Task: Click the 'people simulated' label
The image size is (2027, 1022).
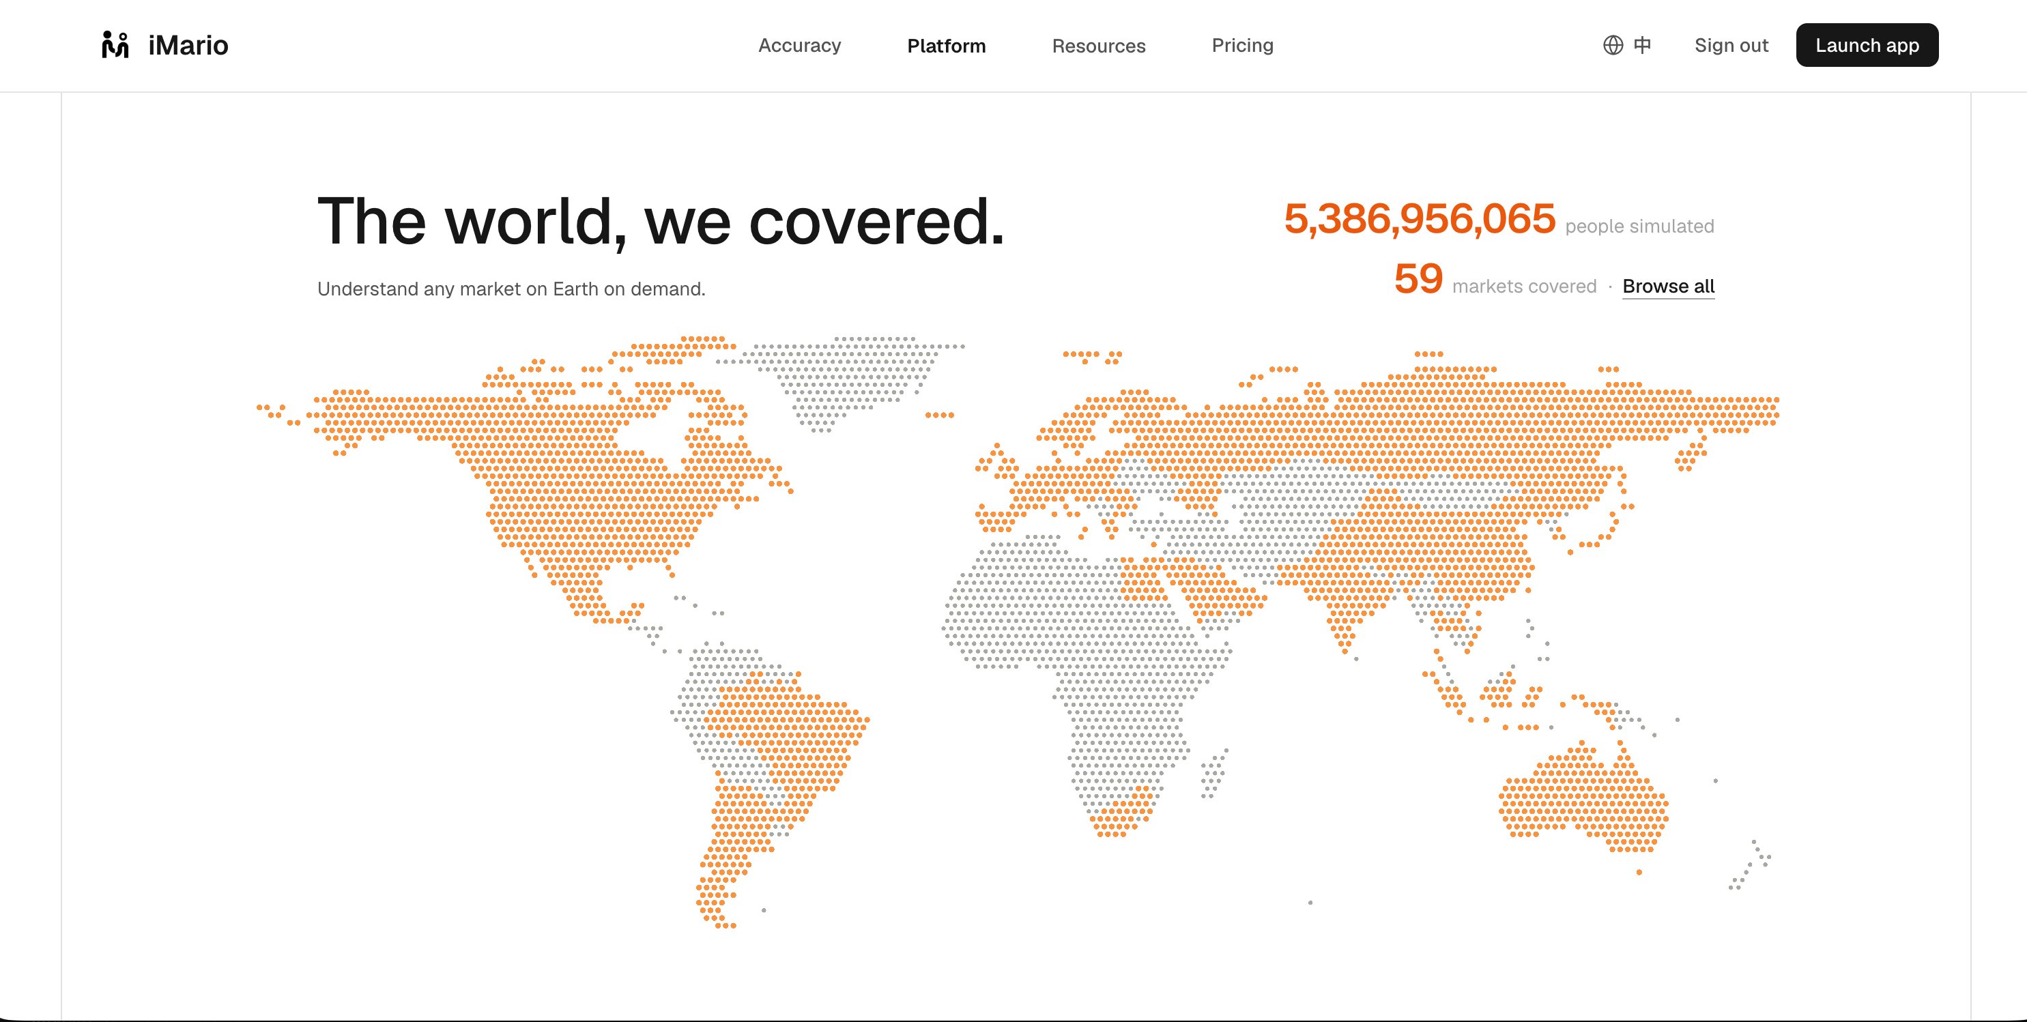Action: (1639, 227)
